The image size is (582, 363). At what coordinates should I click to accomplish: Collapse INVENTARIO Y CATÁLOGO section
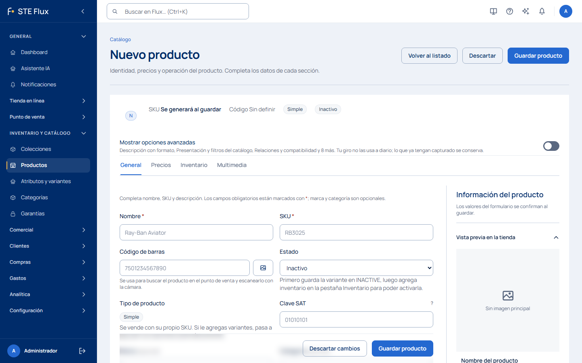[x=48, y=133]
